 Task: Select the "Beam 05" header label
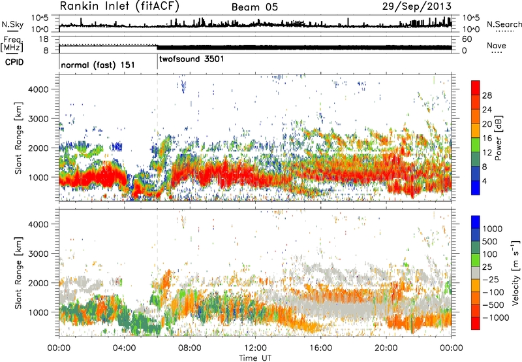pos(254,7)
